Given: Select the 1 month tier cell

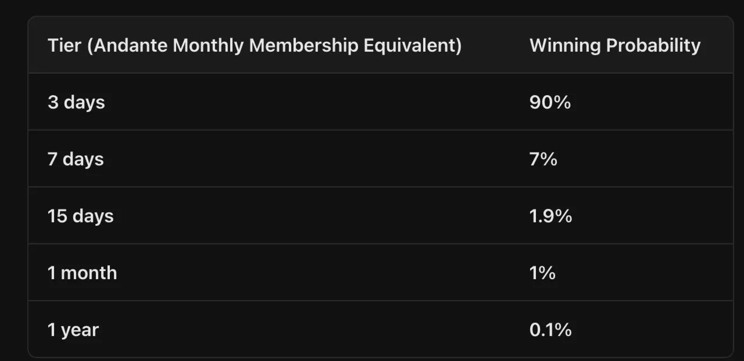Looking at the screenshot, I should [x=82, y=273].
